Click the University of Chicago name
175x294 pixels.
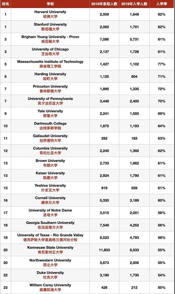[x=50, y=49]
